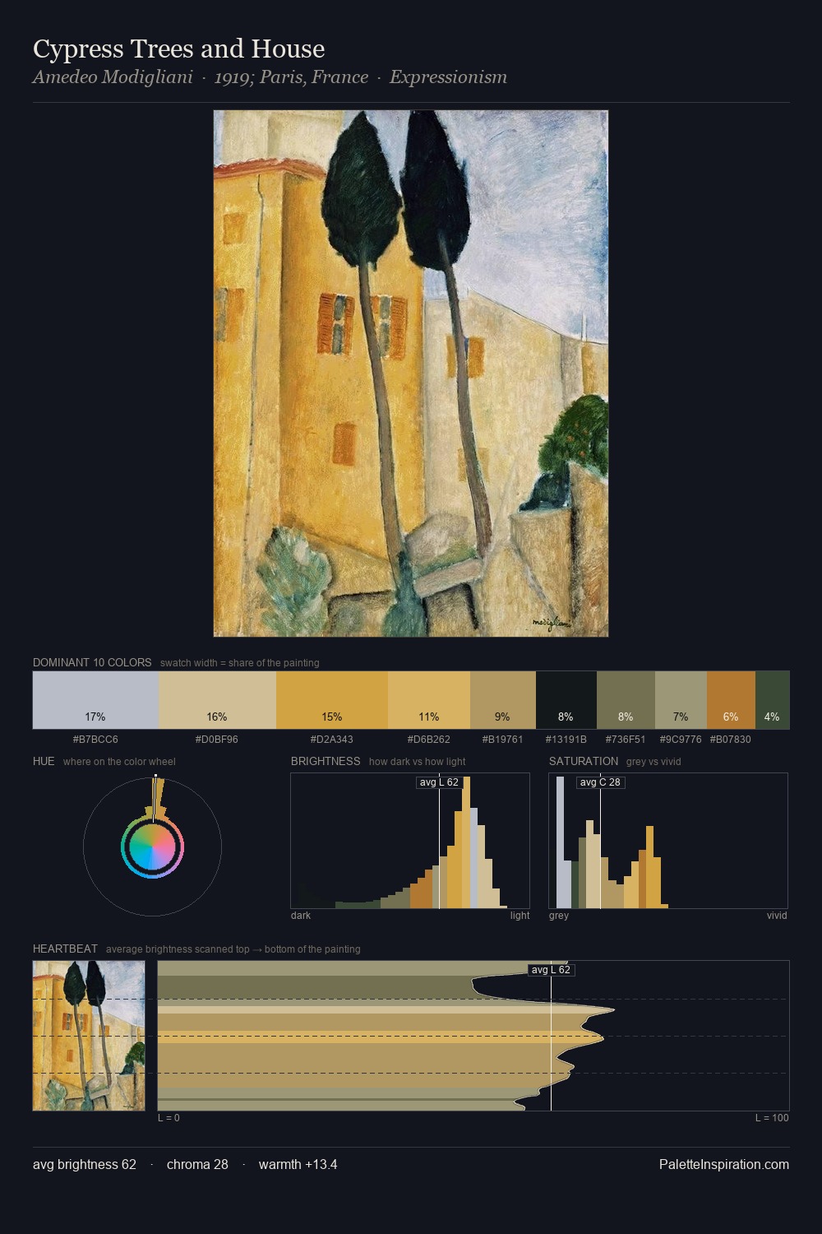The height and width of the screenshot is (1234, 822).
Task: Click the Expressionism style label
Action: (x=448, y=77)
